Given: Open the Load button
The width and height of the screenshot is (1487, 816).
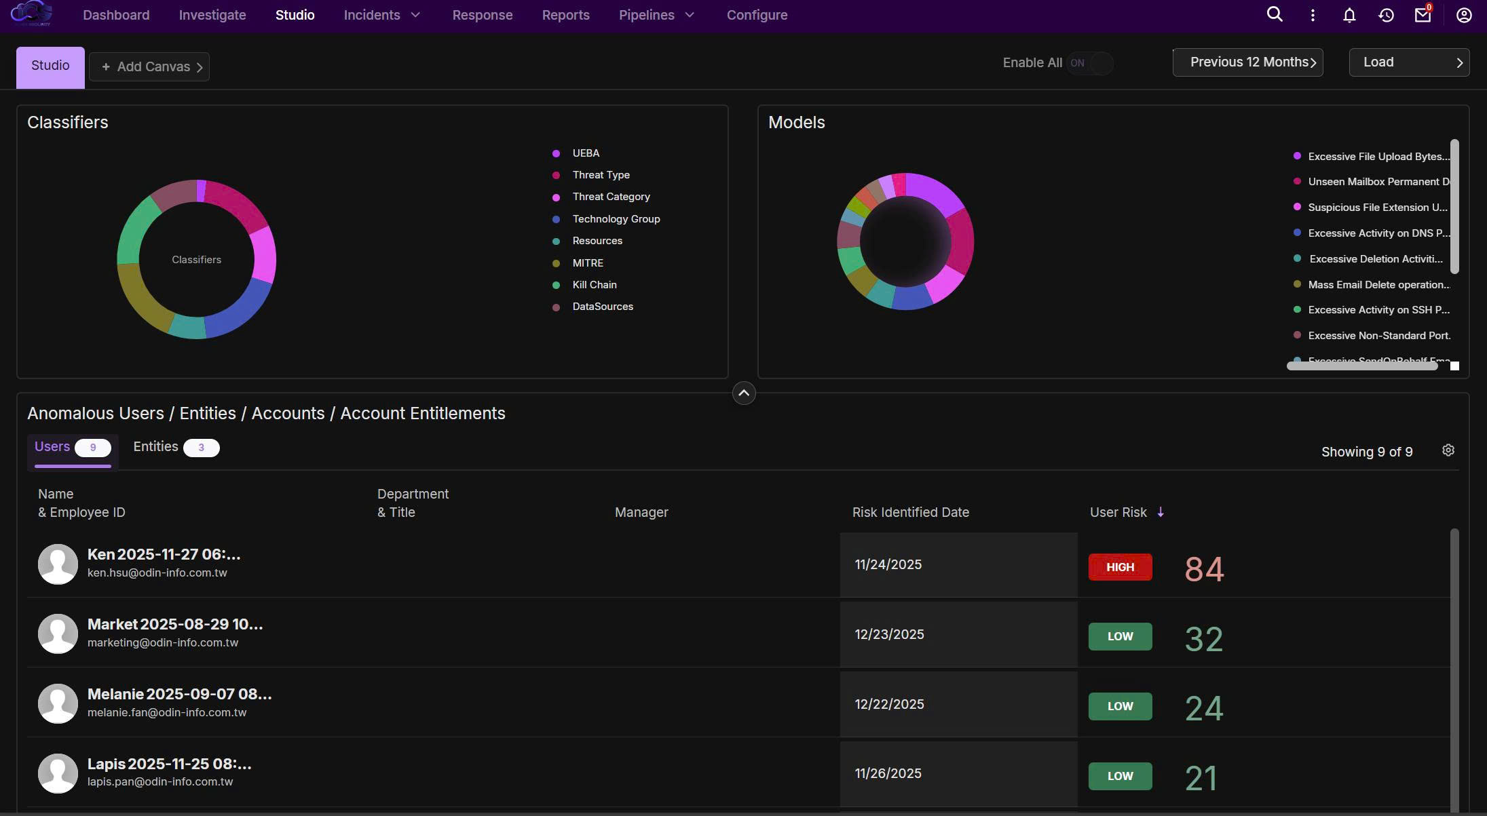Looking at the screenshot, I should tap(1408, 62).
